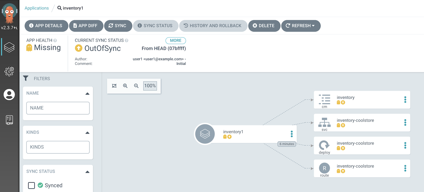Collapse the KINDS filter section
Image resolution: width=424 pixels, height=192 pixels.
[87, 132]
